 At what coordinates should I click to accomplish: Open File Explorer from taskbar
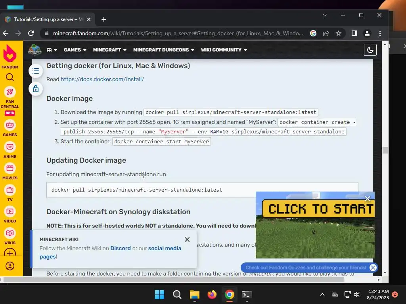[194, 294]
